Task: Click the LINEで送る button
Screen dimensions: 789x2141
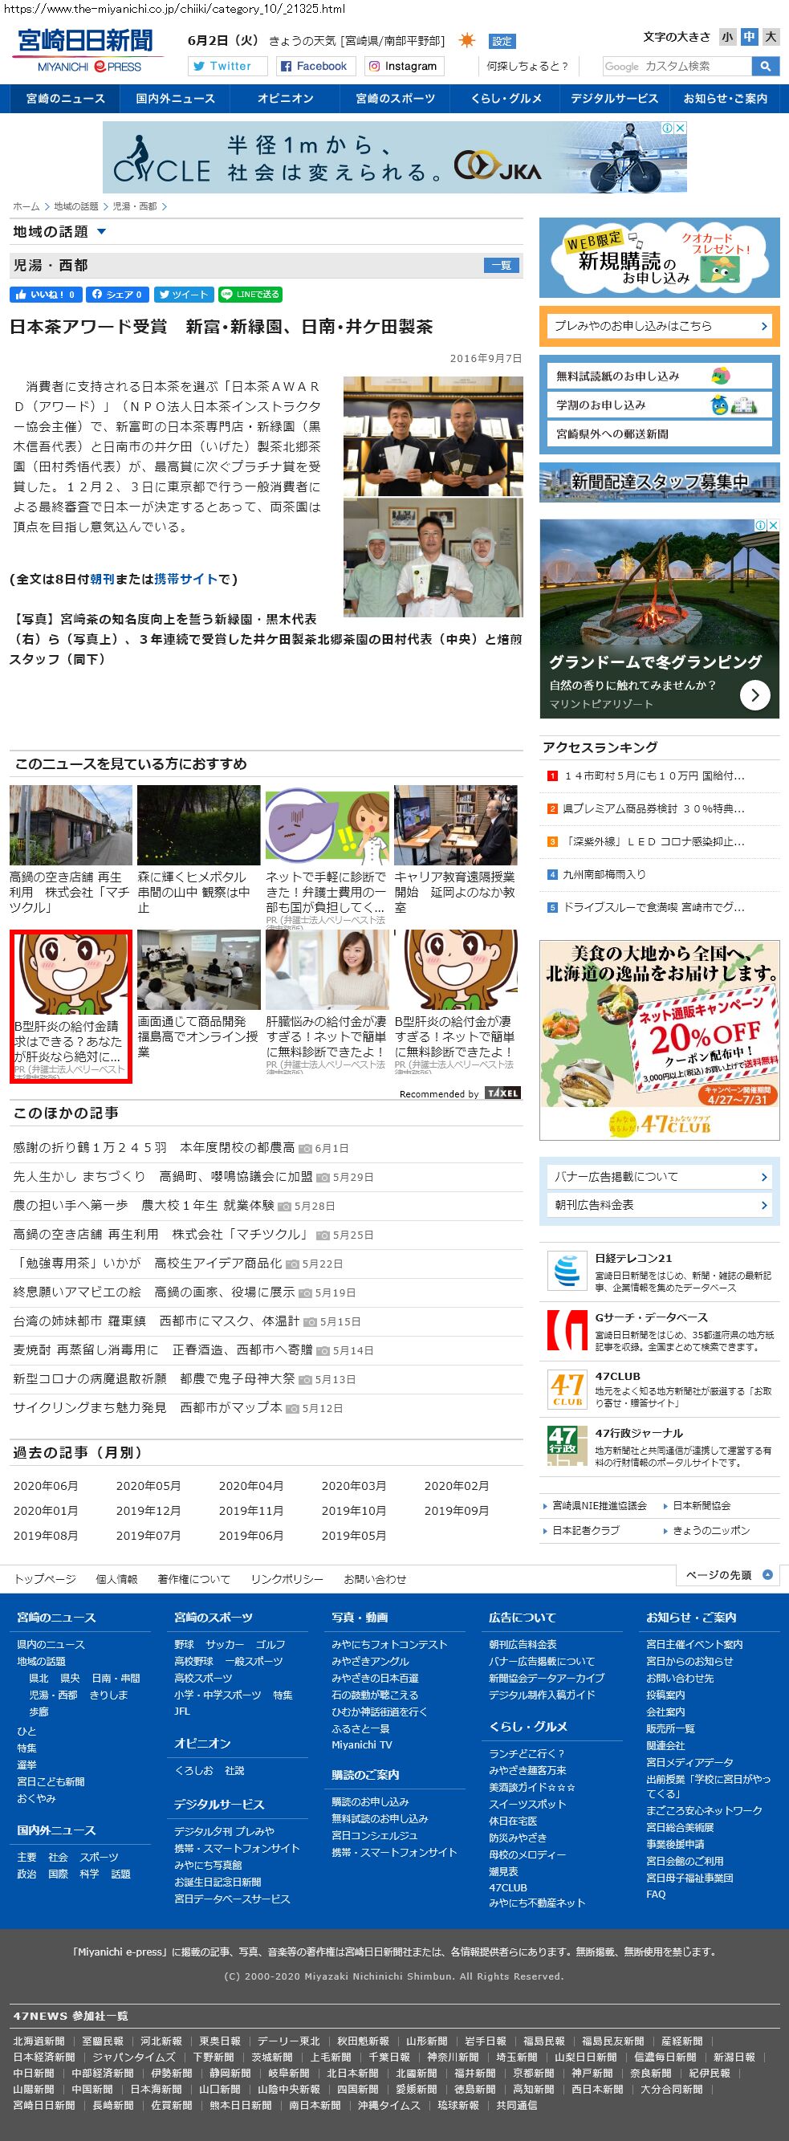Action: click(x=250, y=295)
